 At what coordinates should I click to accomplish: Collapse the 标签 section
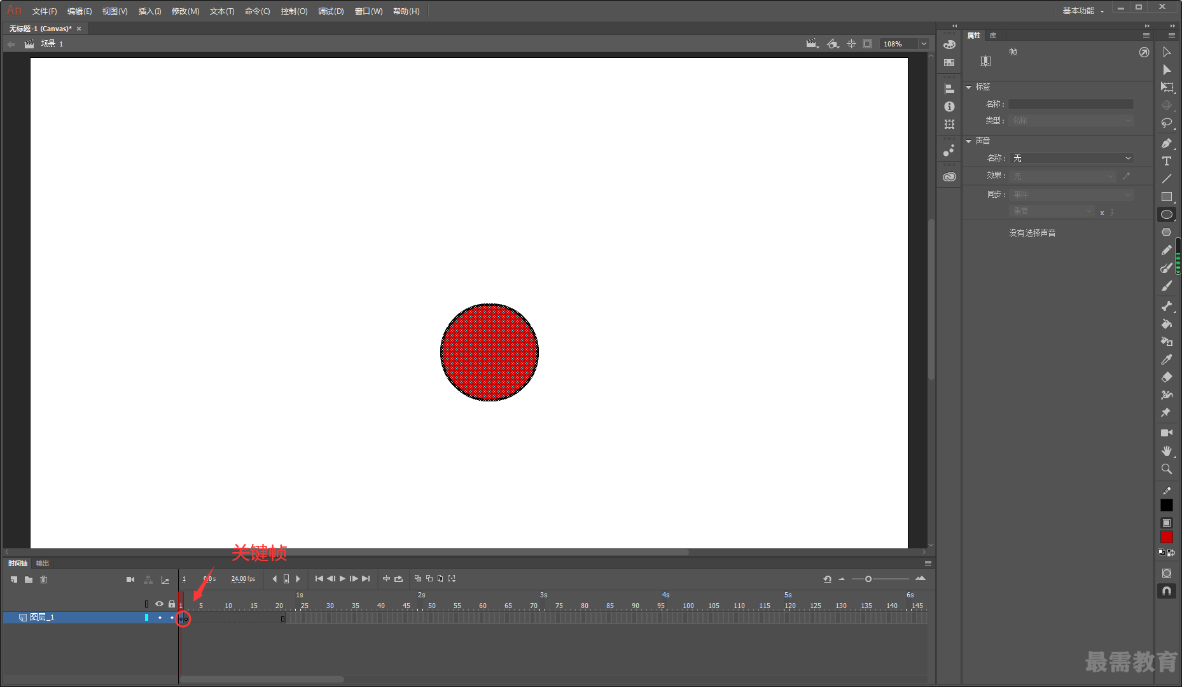[x=969, y=87]
